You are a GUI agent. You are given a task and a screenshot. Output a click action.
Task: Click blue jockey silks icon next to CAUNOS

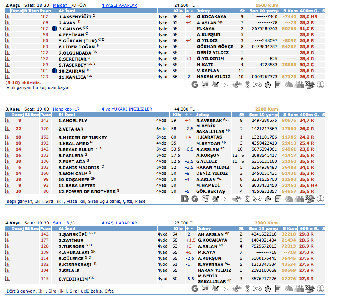click(55, 29)
